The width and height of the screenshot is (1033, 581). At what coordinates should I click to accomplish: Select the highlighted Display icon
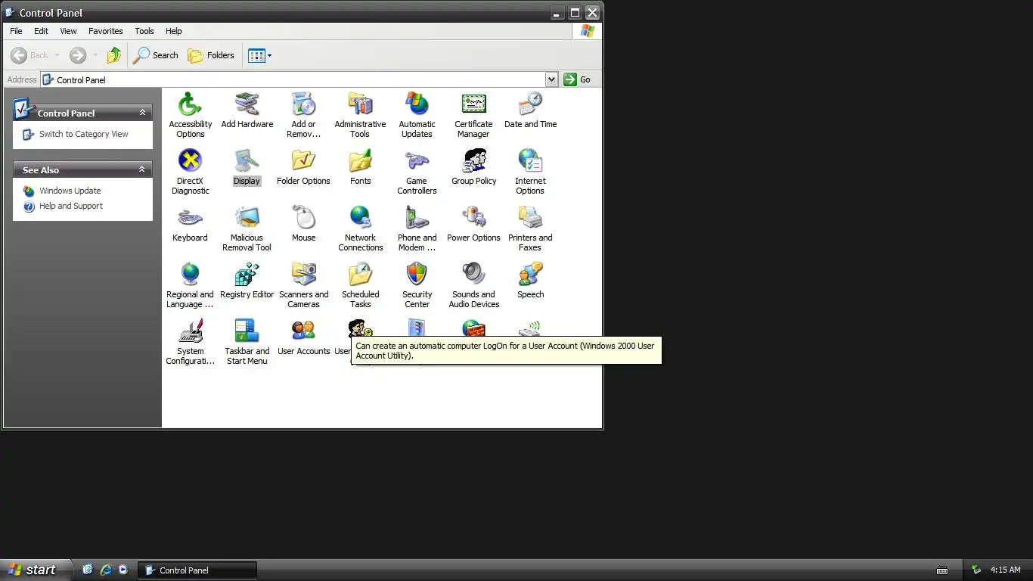pos(247,160)
